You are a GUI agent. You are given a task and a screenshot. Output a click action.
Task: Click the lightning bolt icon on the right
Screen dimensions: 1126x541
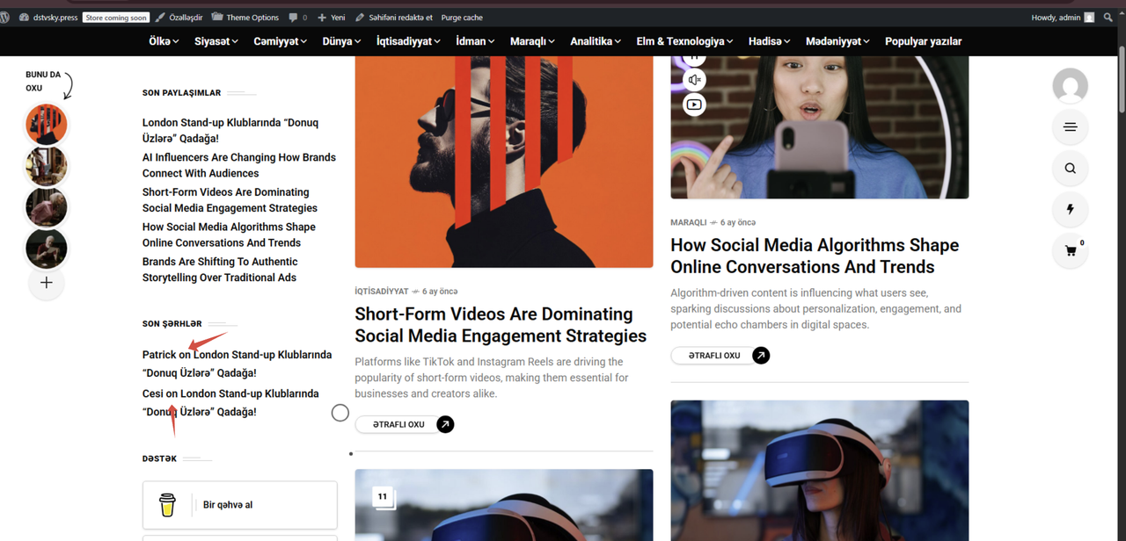click(1070, 210)
